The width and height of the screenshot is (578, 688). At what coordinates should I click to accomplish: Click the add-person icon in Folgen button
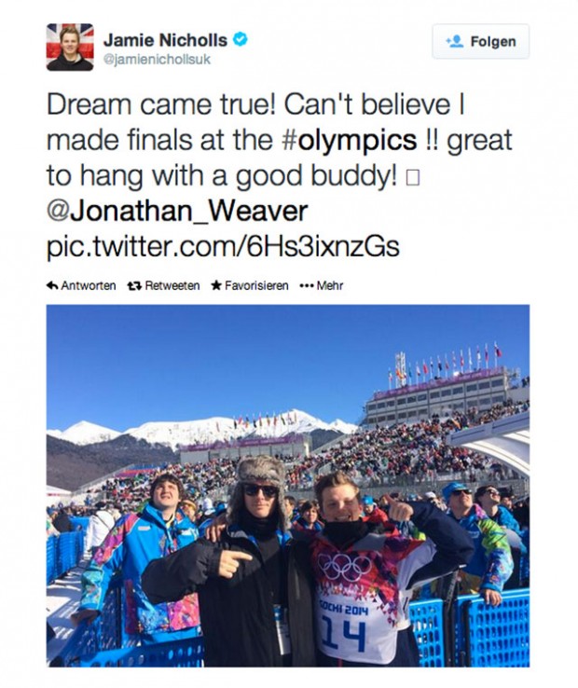pos(455,42)
